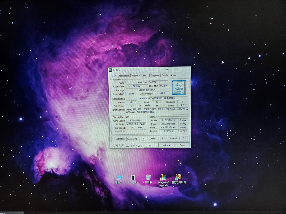286x214 pixels.
Task: Click the Tools button
Action: pyautogui.click(x=149, y=145)
